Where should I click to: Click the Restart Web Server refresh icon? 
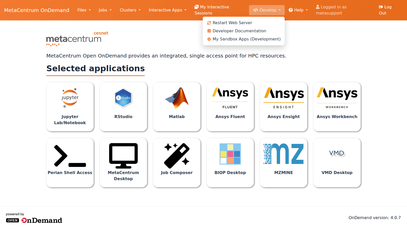[209, 23]
